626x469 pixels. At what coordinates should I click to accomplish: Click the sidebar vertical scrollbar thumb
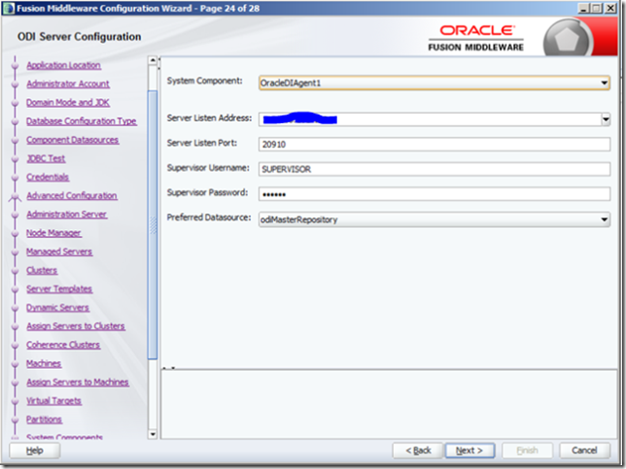[153, 225]
